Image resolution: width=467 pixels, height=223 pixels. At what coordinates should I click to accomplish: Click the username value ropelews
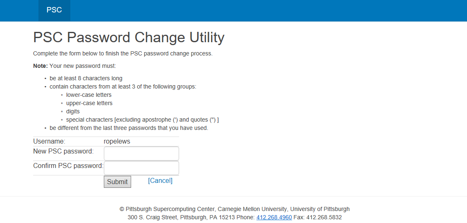[117, 141]
